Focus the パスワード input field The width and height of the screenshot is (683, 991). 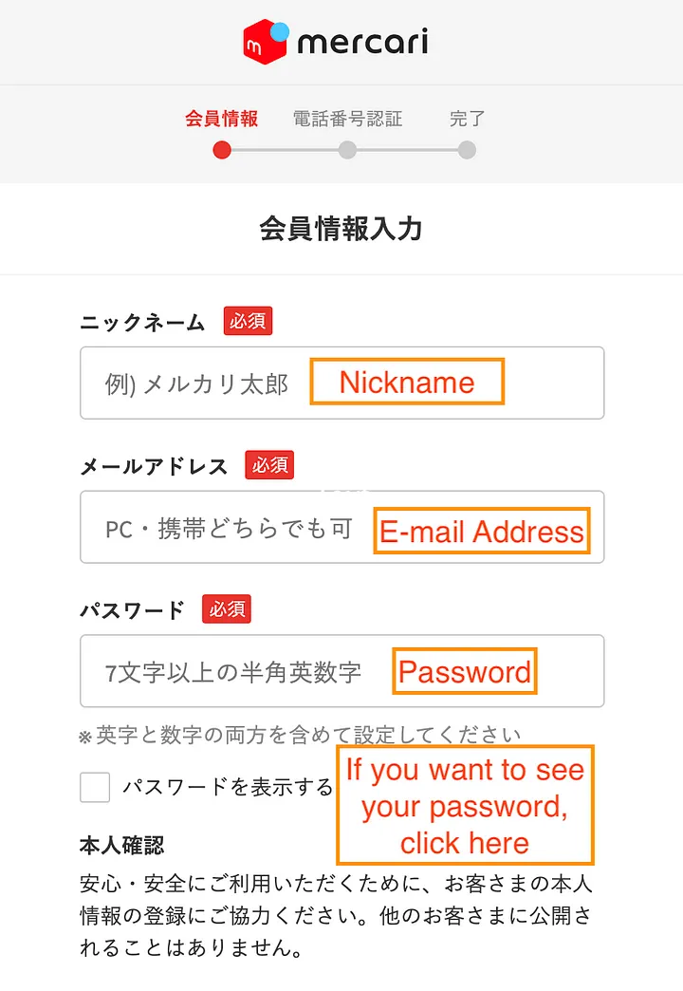[237, 672]
